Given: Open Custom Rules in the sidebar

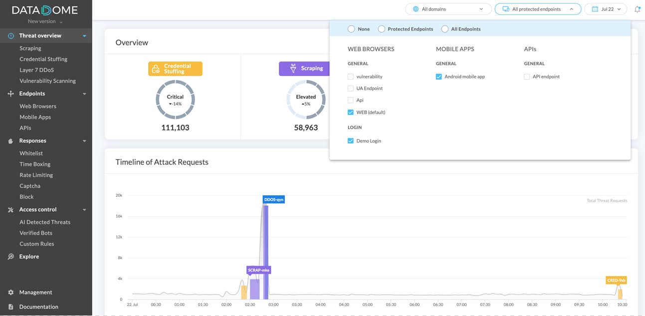Looking at the screenshot, I should tap(37, 244).
